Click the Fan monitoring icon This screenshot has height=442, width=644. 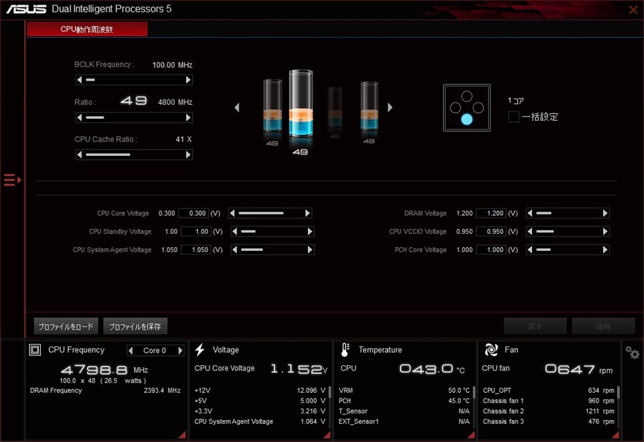[491, 350]
